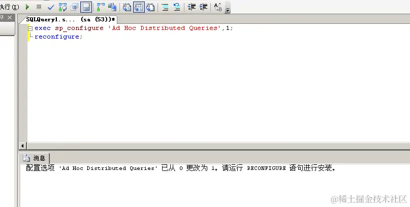This screenshot has height=207, width=410.
Task: Open the toolbar options dropdown arrow
Action: [x=228, y=10]
